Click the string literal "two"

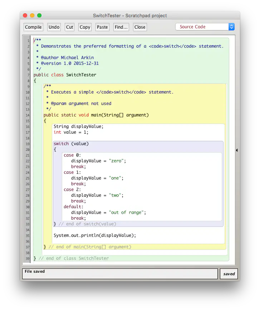[x=115, y=195]
